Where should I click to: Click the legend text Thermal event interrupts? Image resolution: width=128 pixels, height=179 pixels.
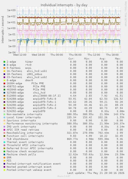(x=25, y=142)
